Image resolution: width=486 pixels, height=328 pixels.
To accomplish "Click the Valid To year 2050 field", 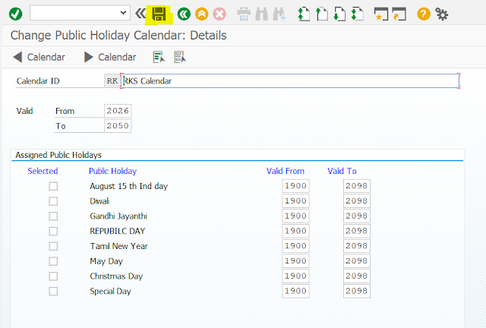I will (x=118, y=126).
